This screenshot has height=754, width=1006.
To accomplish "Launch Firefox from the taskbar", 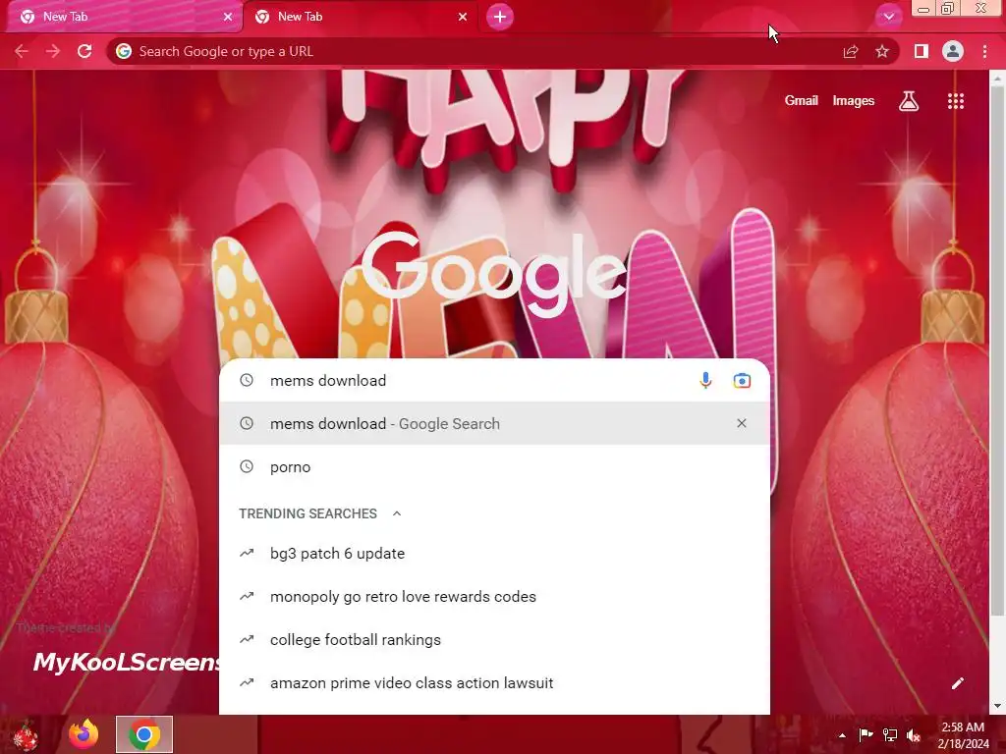I will click(84, 734).
